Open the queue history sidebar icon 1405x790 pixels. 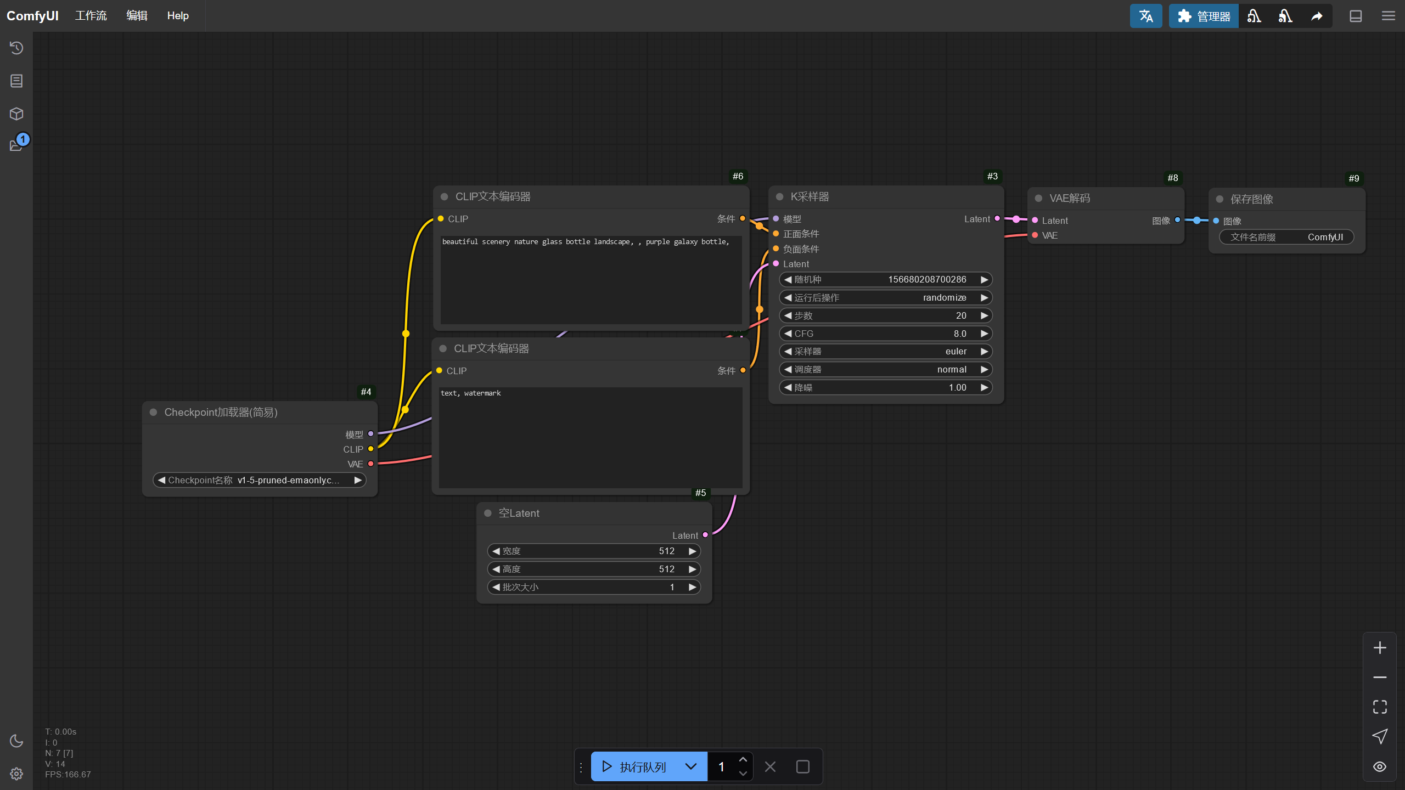point(16,48)
